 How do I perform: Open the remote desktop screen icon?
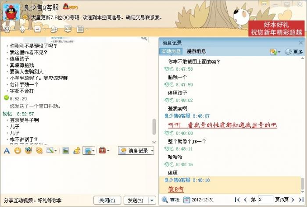pos(68,29)
